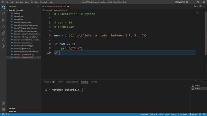
Task: Switch to the Output tab
Action: pos(60,82)
